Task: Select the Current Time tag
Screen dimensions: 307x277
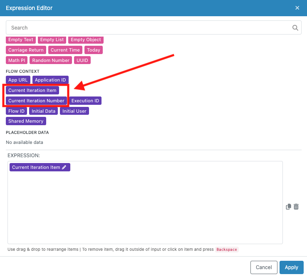Action: pos(65,50)
